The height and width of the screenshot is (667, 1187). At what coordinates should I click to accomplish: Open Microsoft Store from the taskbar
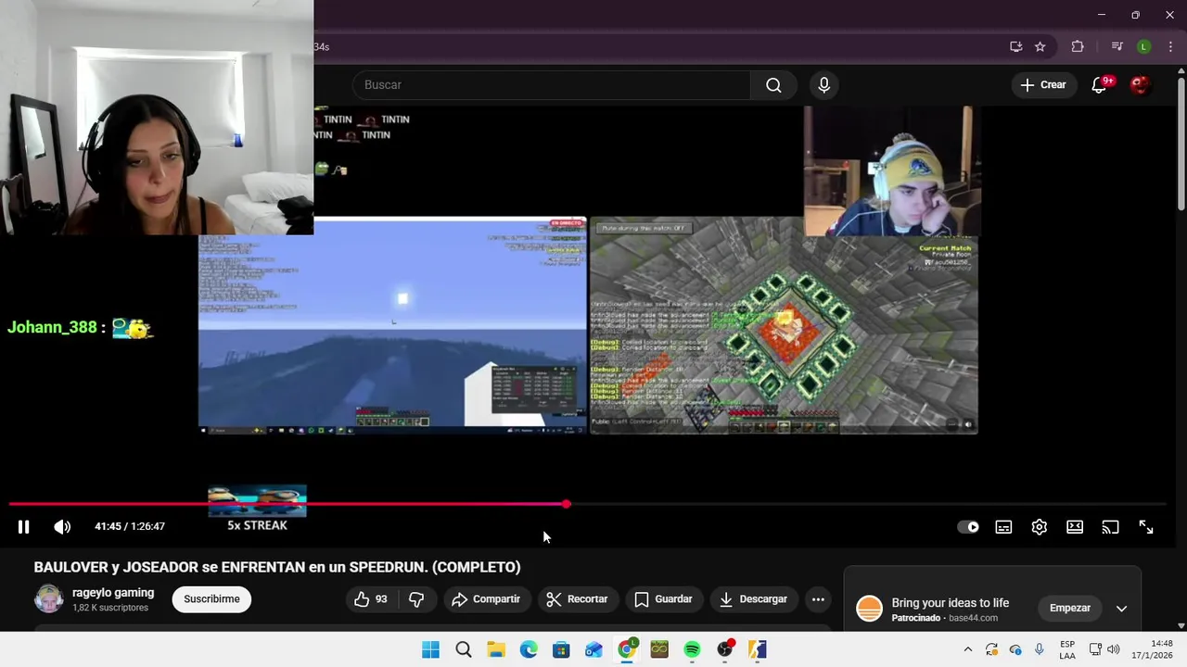(561, 649)
